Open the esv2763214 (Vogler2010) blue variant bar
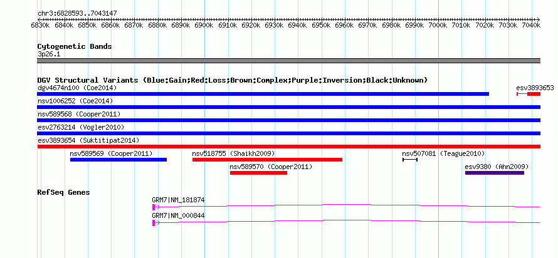558x258 pixels. tap(288, 133)
